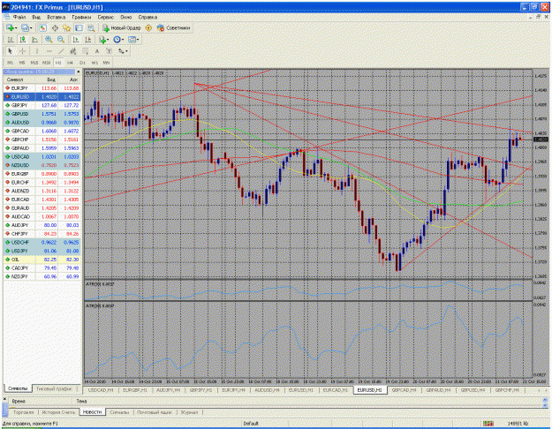Select the Text tool (A)

click(97, 51)
